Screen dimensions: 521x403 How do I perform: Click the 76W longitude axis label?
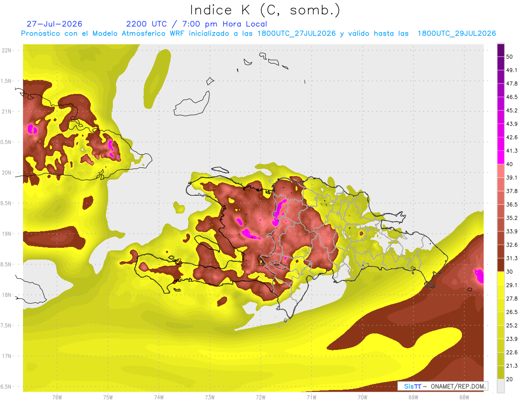tap(57, 397)
